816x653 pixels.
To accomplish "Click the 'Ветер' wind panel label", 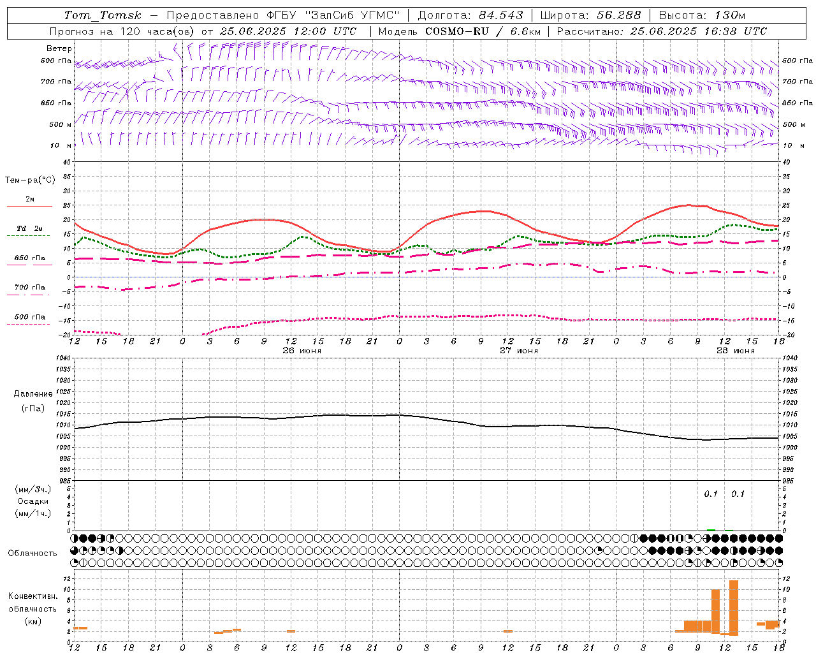I will (x=59, y=48).
